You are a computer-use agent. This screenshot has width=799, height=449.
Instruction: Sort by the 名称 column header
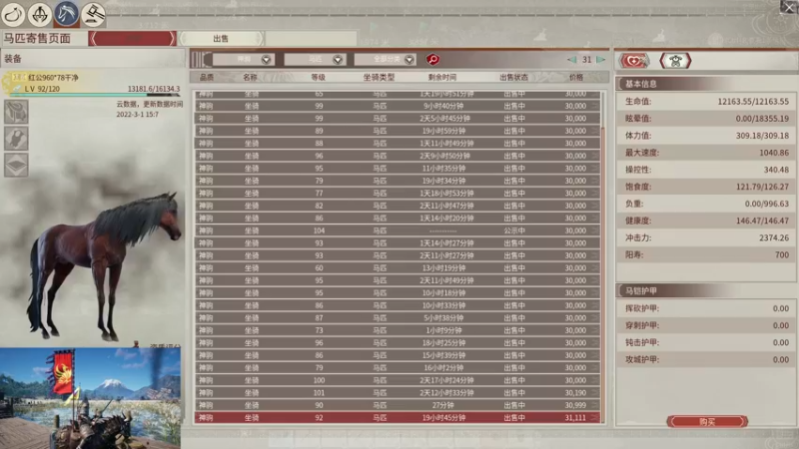[250, 78]
